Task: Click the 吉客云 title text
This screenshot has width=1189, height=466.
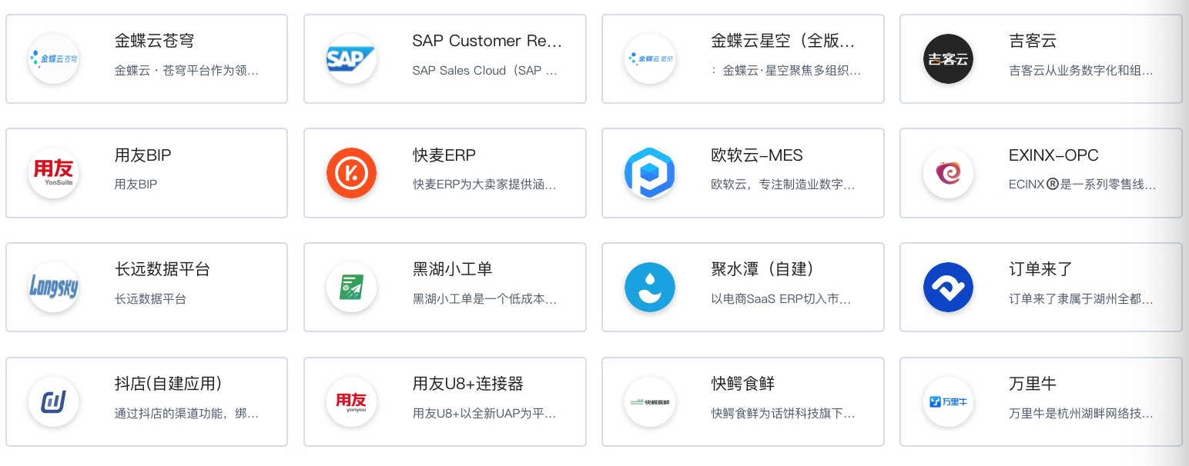Action: click(x=1033, y=41)
